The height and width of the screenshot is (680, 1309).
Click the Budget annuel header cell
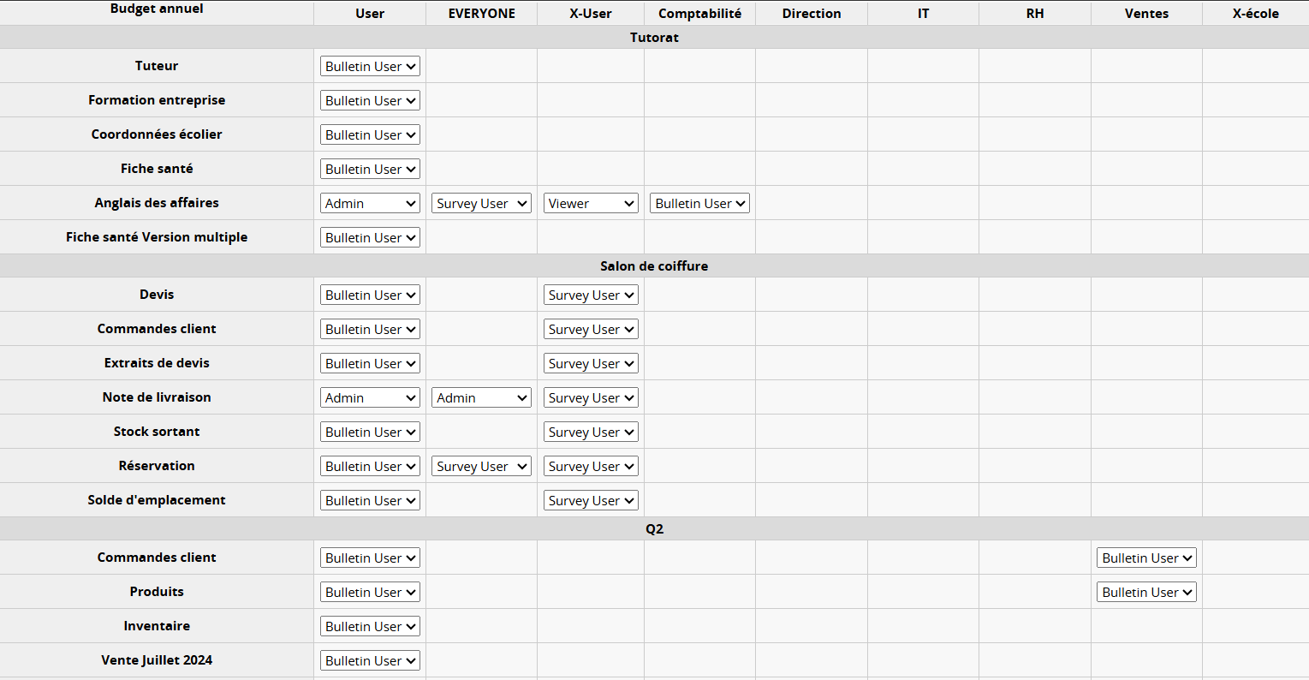[157, 9]
